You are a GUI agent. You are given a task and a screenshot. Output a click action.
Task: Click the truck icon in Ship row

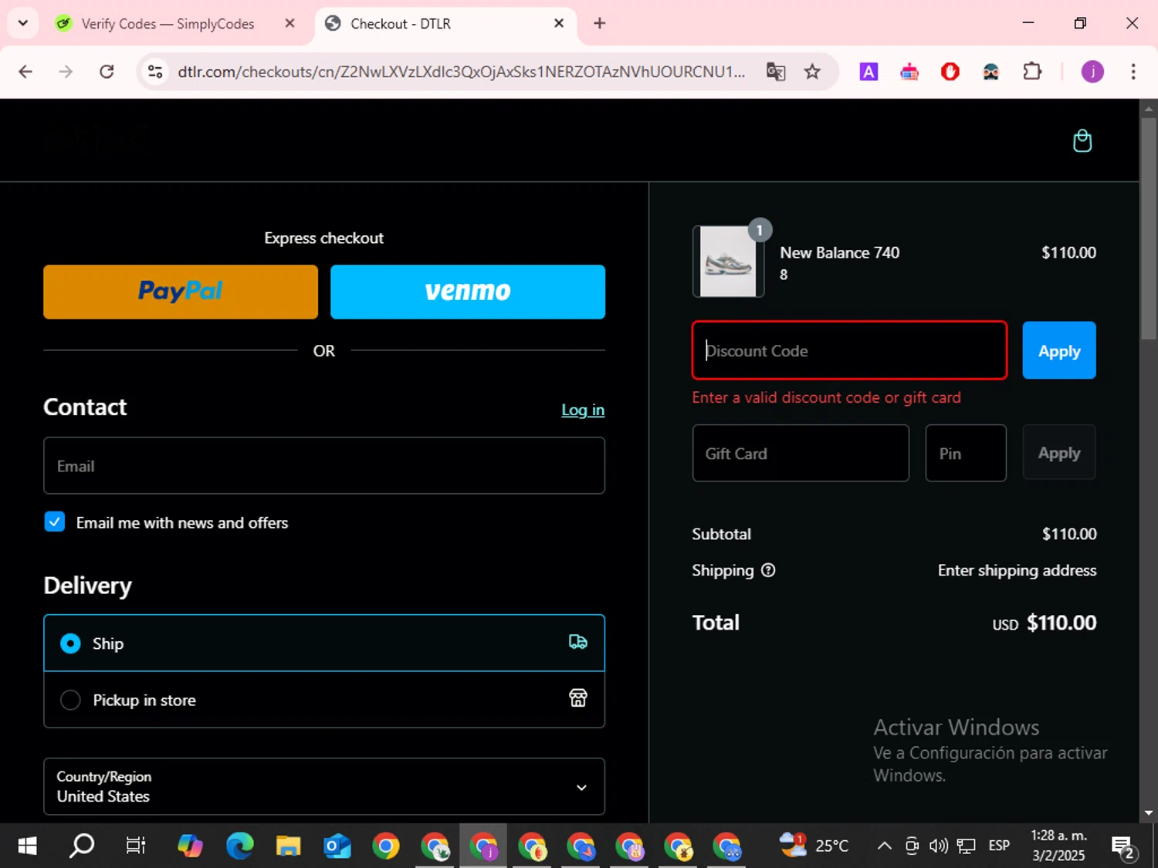[577, 642]
